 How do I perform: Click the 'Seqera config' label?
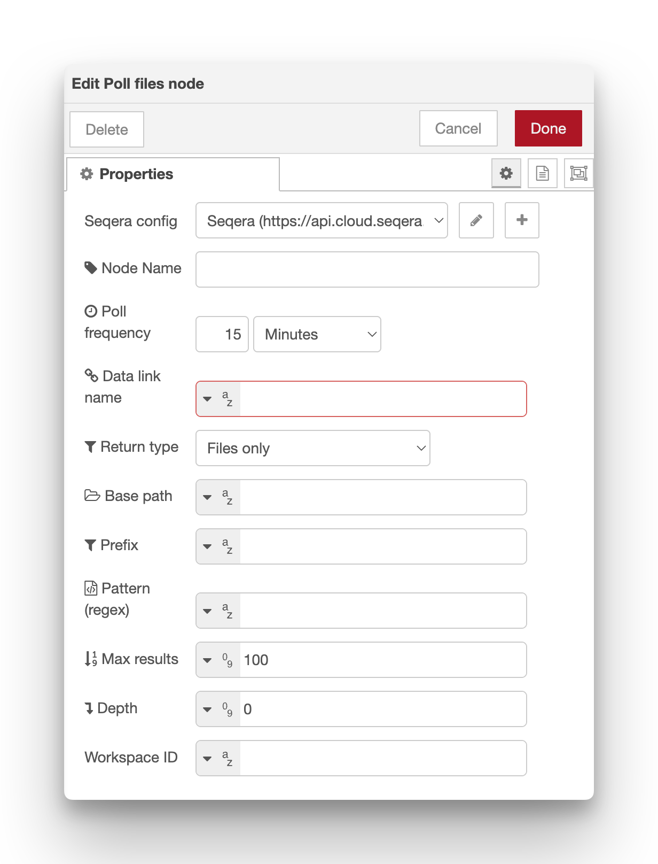tap(131, 221)
